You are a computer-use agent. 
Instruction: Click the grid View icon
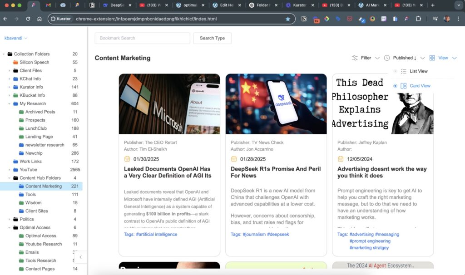432,58
